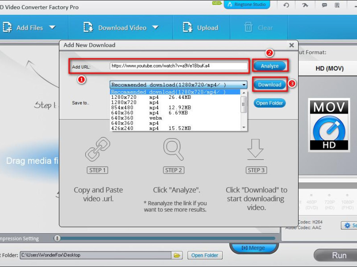This screenshot has width=357, height=267.
Task: Click the Compression Setting slider handle
Action: [x=57, y=238]
